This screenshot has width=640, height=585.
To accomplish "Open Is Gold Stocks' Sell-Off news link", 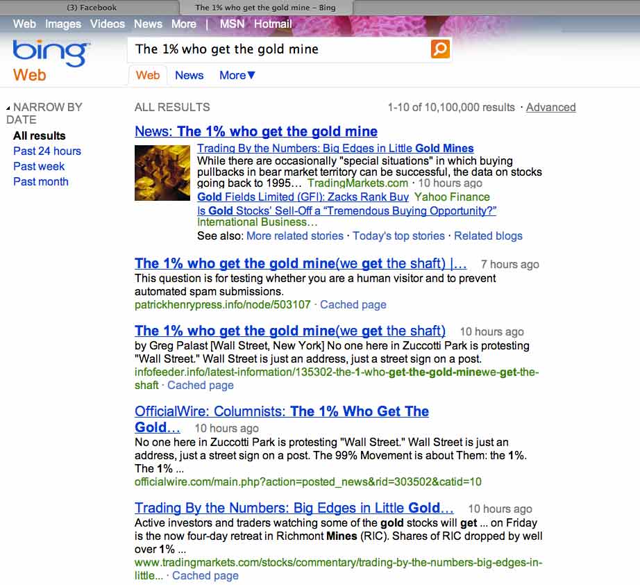I will pyautogui.click(x=346, y=211).
